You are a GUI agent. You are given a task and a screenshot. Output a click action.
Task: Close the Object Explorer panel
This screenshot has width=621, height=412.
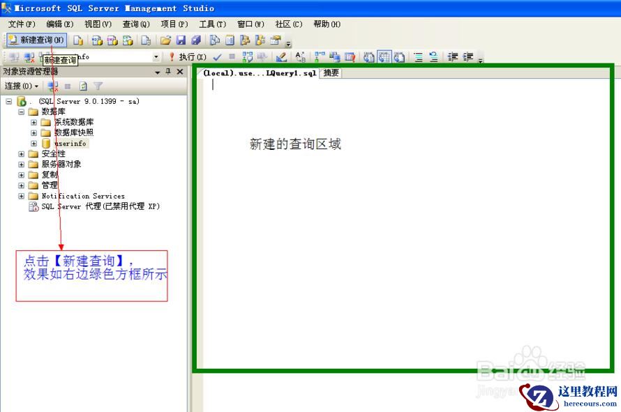[x=180, y=72]
